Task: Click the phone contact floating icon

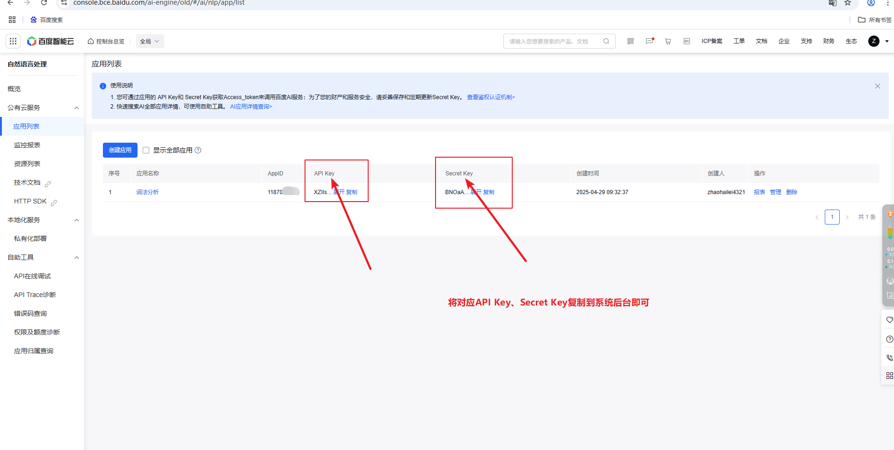Action: click(x=889, y=358)
